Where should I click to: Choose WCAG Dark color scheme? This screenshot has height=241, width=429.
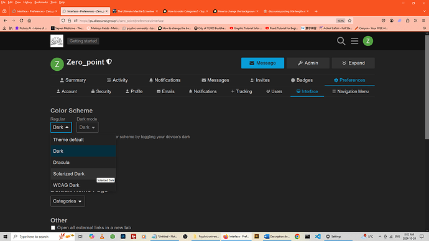83,185
